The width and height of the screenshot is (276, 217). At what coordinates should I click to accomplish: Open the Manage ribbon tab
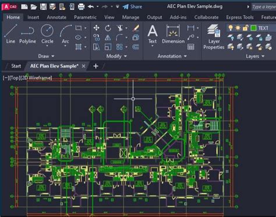130,17
